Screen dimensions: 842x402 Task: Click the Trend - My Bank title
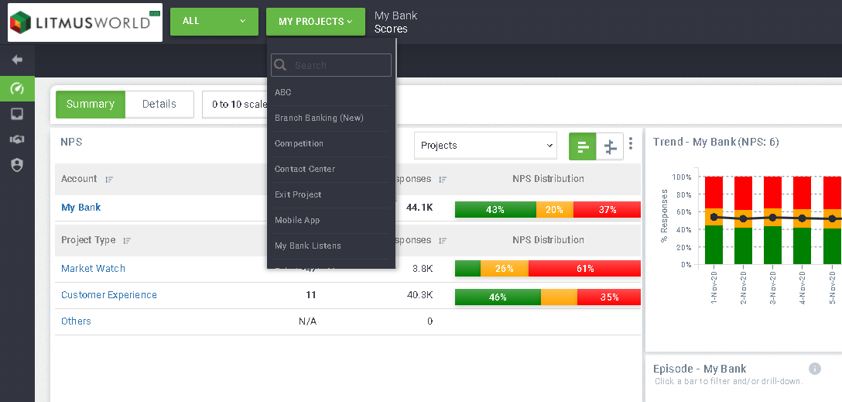click(716, 142)
